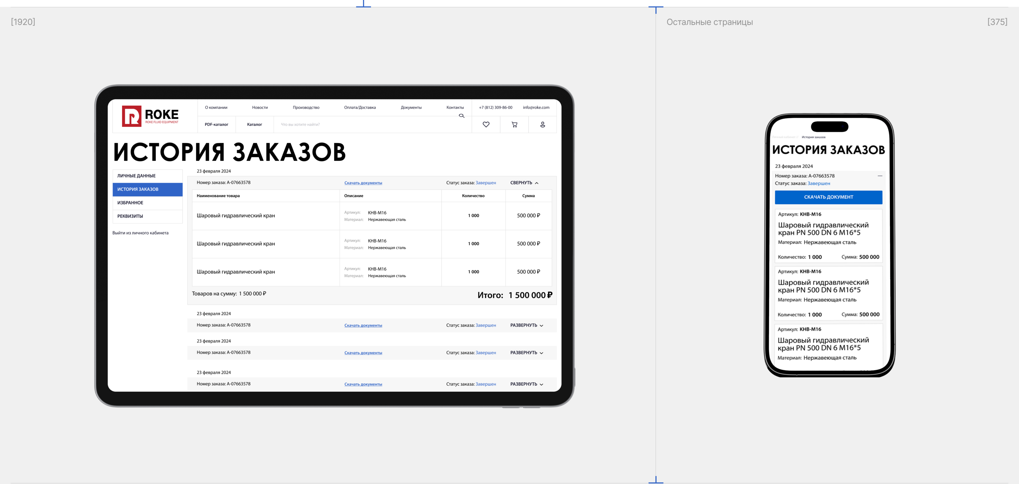Click the favorites heart icon in header
The image size is (1019, 484).
point(486,125)
